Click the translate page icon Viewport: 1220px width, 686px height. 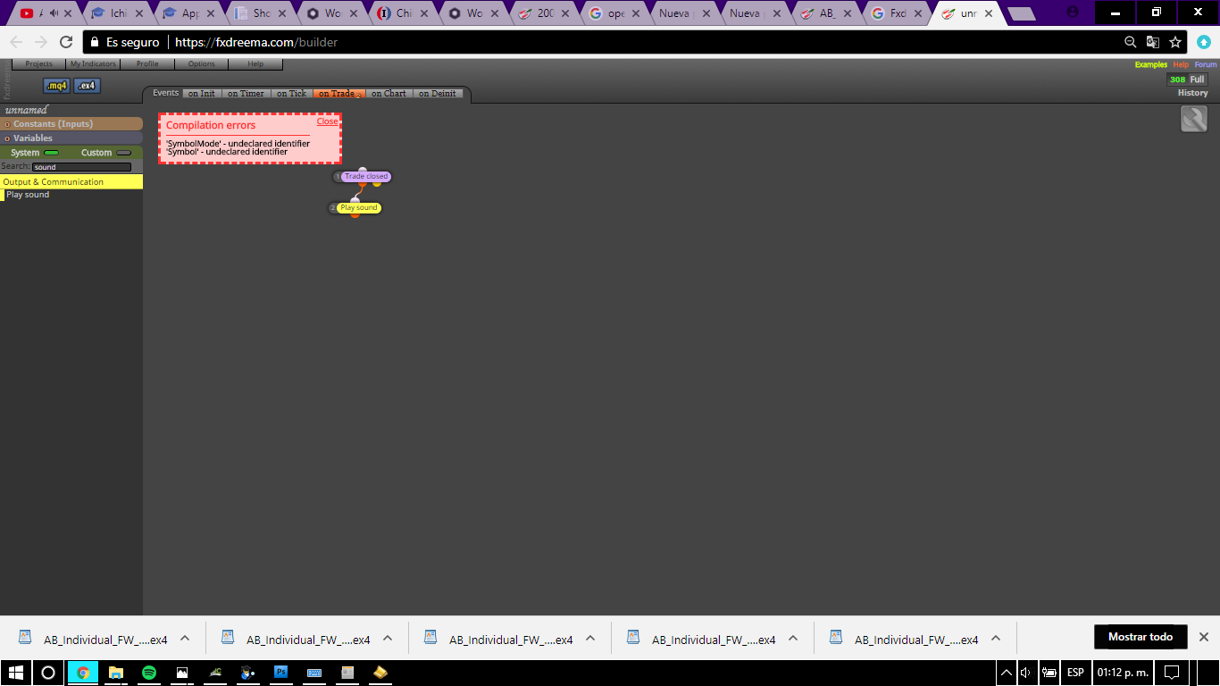[1153, 42]
